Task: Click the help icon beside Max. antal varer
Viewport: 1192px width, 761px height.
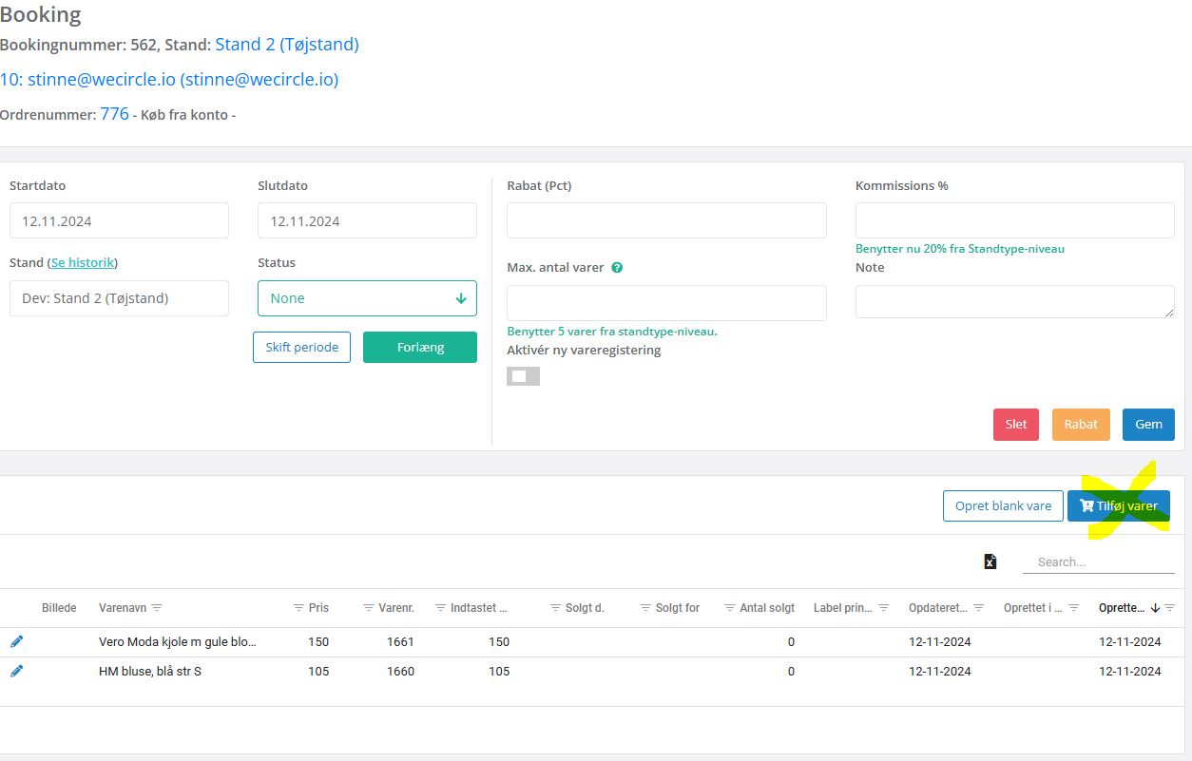Action: tap(617, 268)
